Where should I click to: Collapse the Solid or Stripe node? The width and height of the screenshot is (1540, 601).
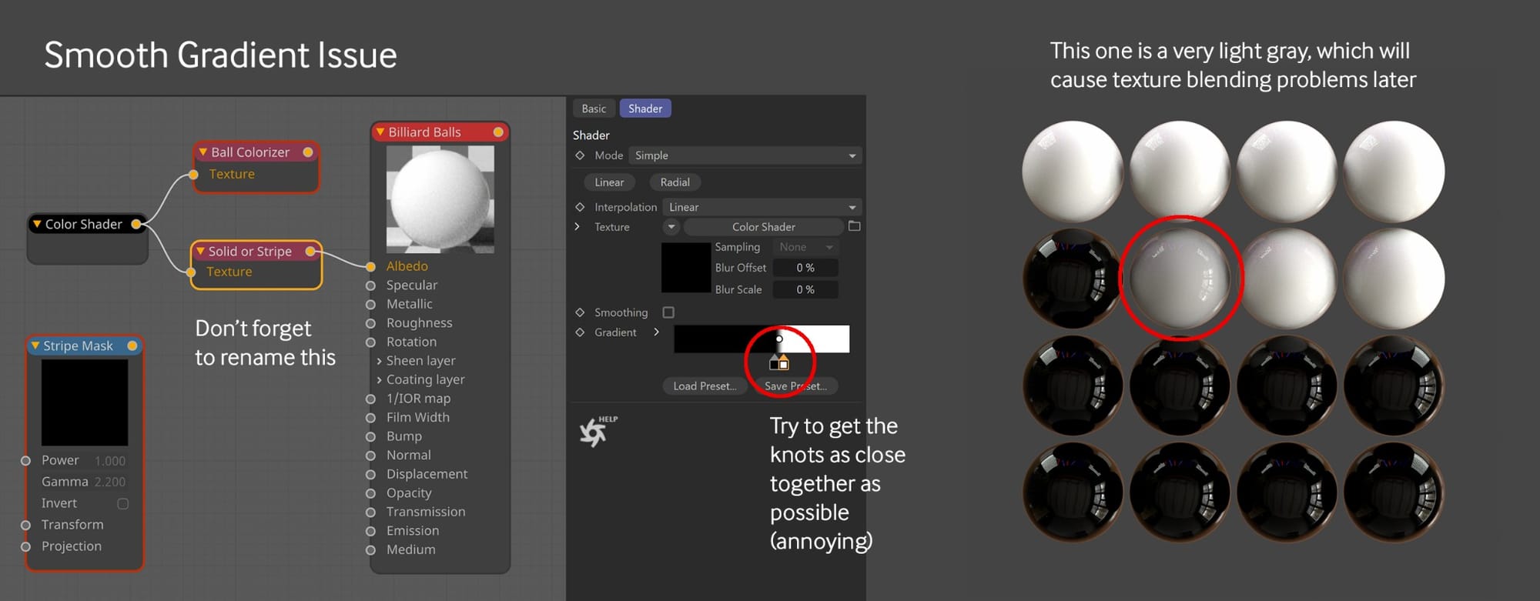[200, 252]
